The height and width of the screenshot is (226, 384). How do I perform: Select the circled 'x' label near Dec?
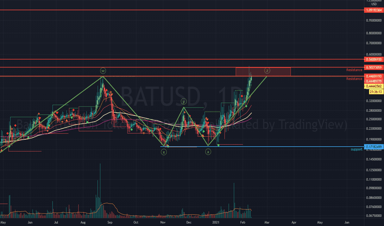tap(208, 152)
